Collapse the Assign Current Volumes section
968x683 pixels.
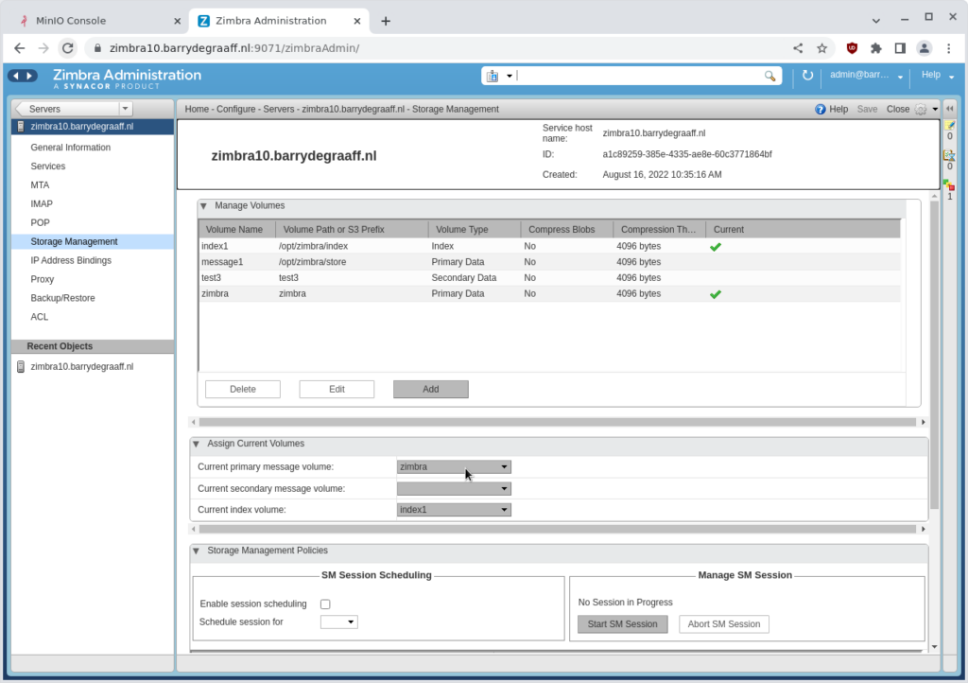tap(196, 444)
